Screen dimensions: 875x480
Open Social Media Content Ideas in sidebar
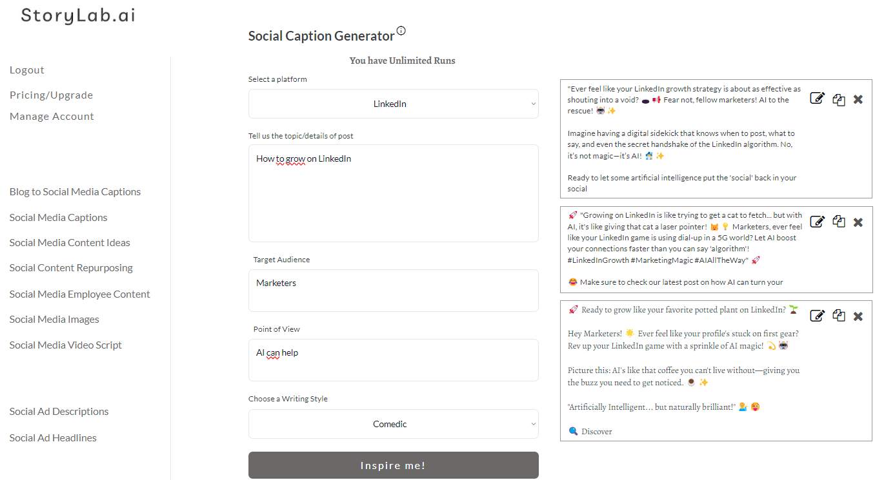[x=70, y=243]
